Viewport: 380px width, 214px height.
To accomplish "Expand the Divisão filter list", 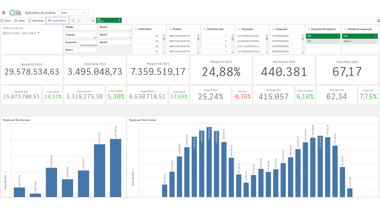I will [x=80, y=27].
